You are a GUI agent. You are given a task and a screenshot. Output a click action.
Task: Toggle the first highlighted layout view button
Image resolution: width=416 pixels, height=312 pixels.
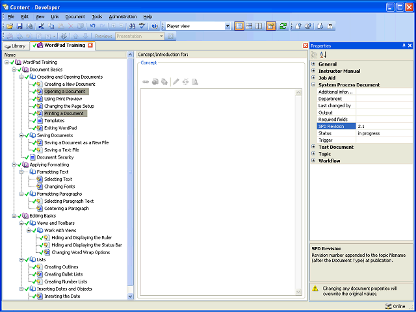[x=239, y=26]
